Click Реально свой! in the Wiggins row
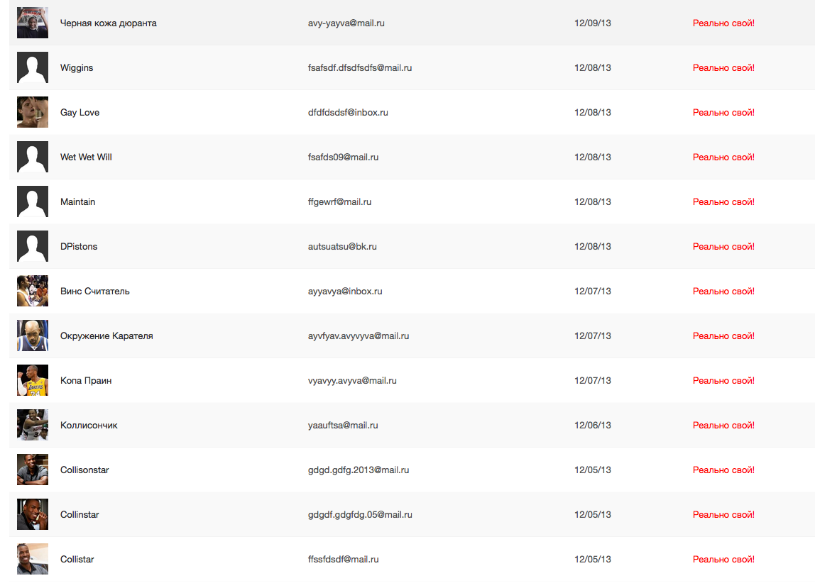Screen dimensions: 815x588 [x=723, y=67]
